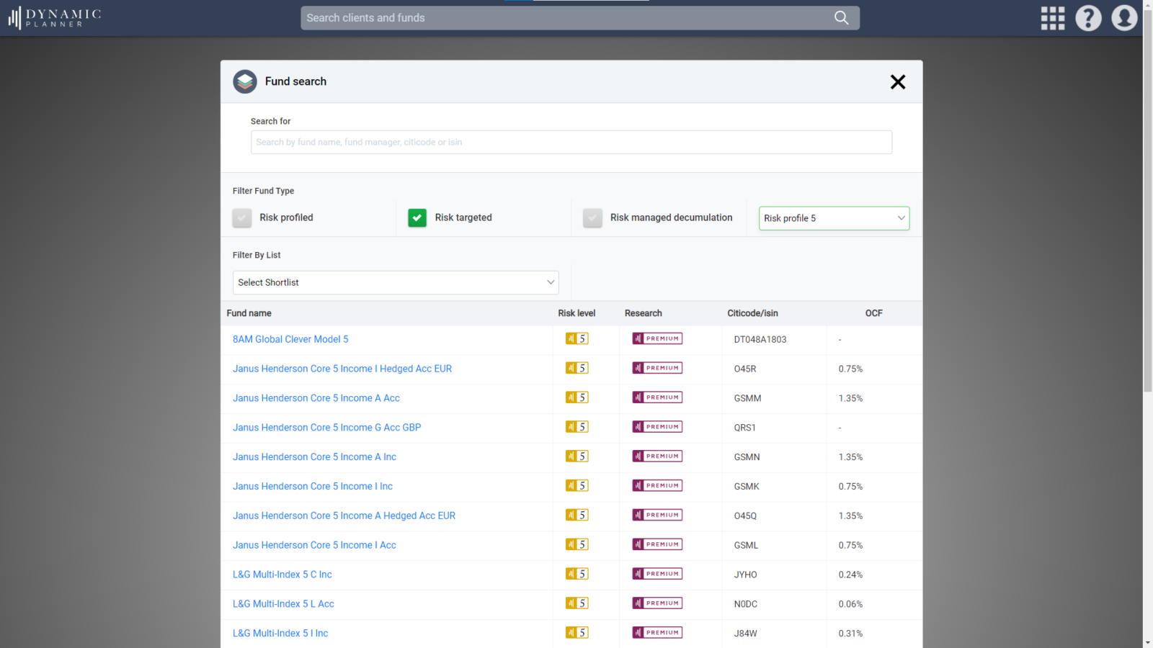Click risk level badge for Income G Acc GBP
The height and width of the screenshot is (648, 1153).
577,427
